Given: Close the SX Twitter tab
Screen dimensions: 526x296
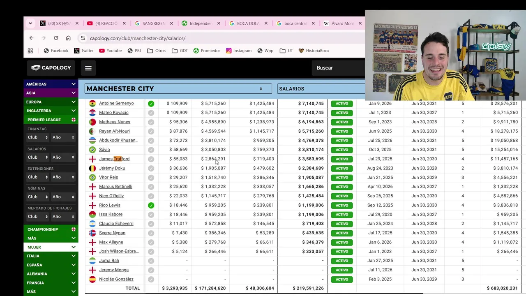Looking at the screenshot, I should (77, 23).
